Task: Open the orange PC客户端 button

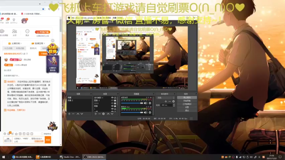Action: [x=42, y=32]
